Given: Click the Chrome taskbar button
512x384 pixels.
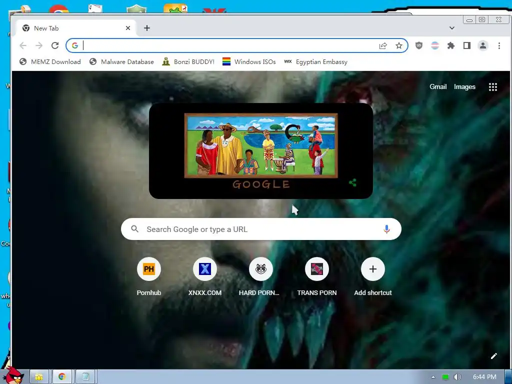Looking at the screenshot, I should [x=61, y=377].
